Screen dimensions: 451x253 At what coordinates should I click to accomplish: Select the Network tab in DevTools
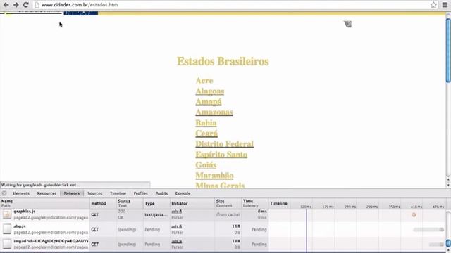click(x=72, y=193)
